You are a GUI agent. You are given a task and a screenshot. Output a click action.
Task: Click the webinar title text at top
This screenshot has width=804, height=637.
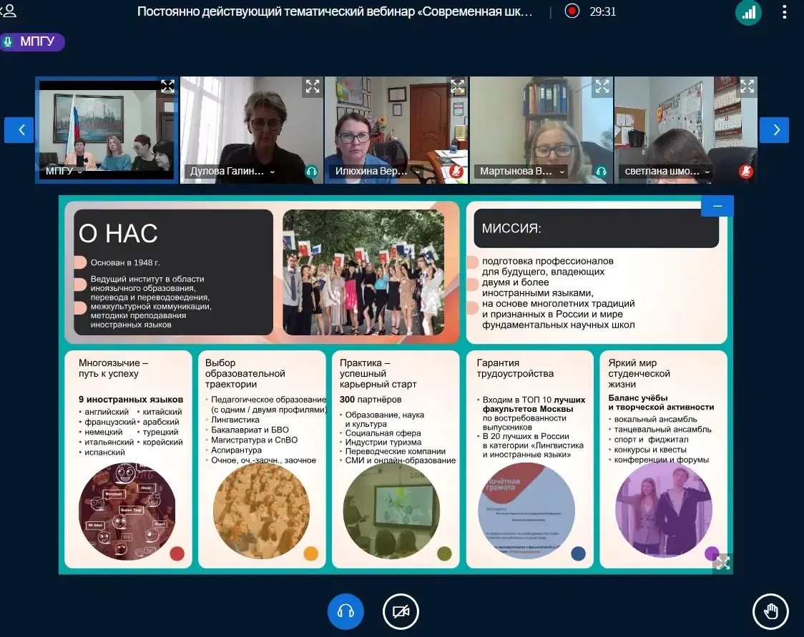point(334,11)
